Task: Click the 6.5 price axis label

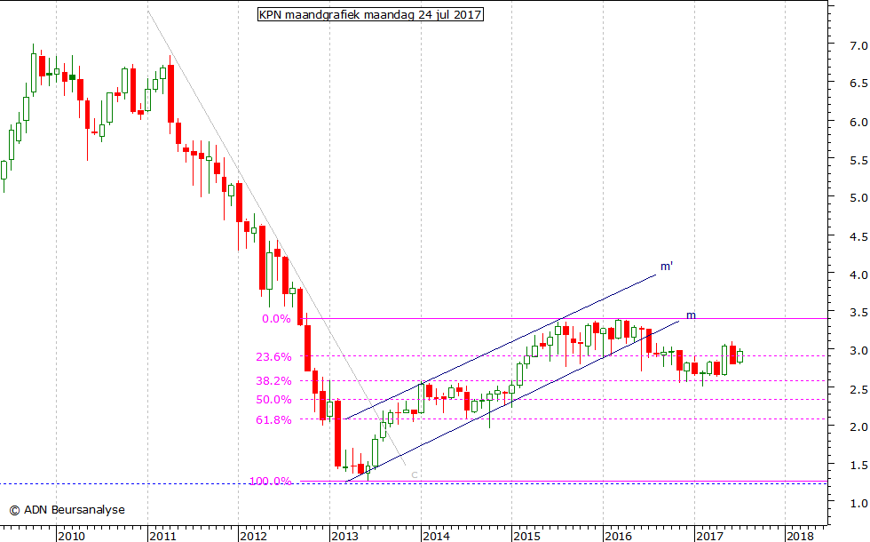Action: [858, 84]
